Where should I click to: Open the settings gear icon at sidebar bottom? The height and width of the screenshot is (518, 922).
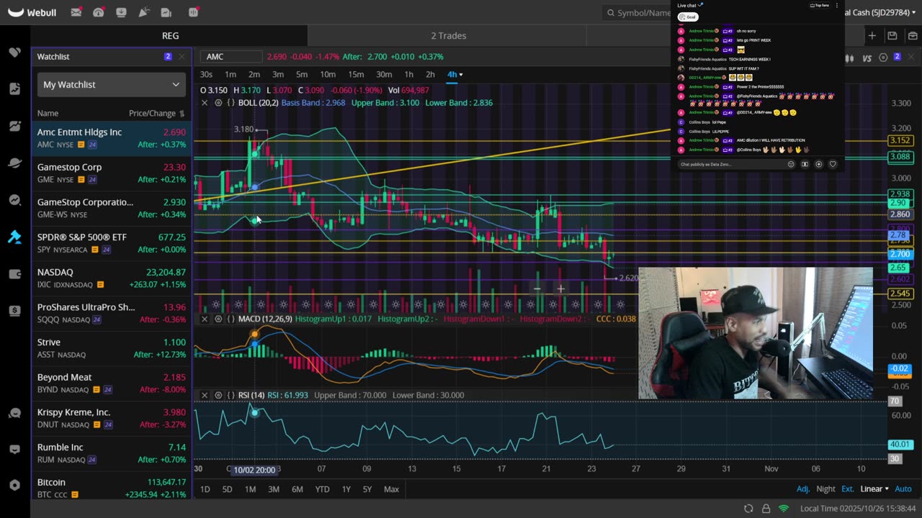click(14, 486)
